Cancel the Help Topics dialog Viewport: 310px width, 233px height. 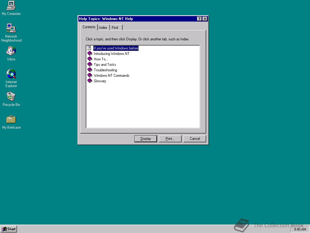click(x=195, y=139)
